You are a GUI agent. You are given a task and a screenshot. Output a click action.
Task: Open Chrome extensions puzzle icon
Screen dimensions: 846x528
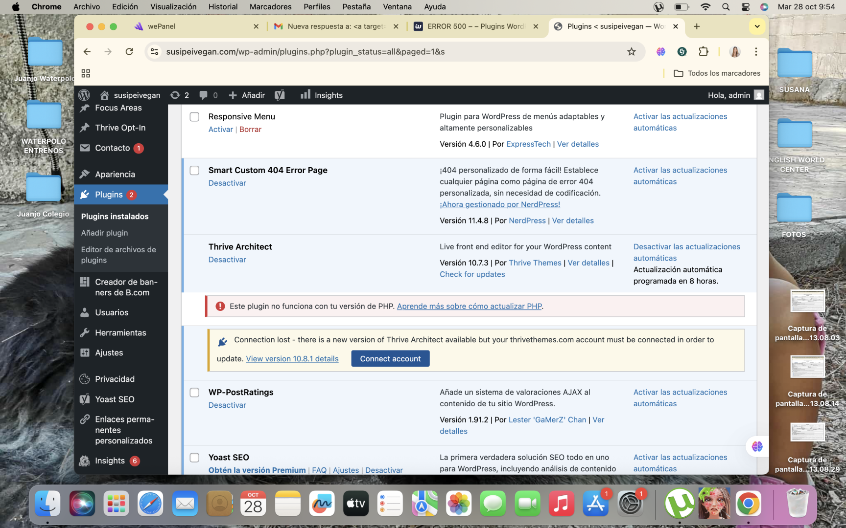(x=704, y=52)
